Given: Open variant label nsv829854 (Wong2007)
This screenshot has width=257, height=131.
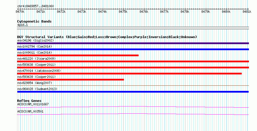Looking at the screenshot, I should tap(35, 83).
